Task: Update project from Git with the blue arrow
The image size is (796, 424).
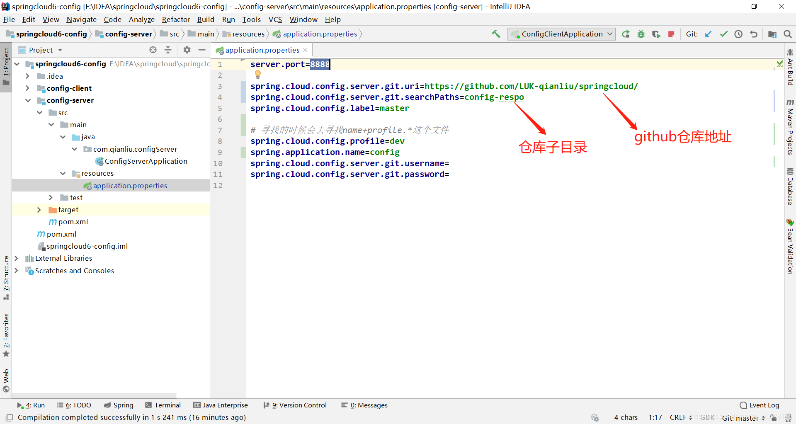Action: click(x=708, y=34)
